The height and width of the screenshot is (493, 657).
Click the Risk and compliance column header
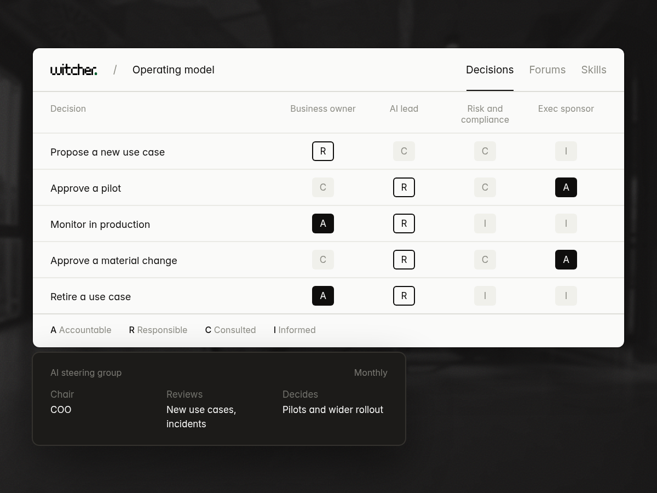pyautogui.click(x=485, y=114)
